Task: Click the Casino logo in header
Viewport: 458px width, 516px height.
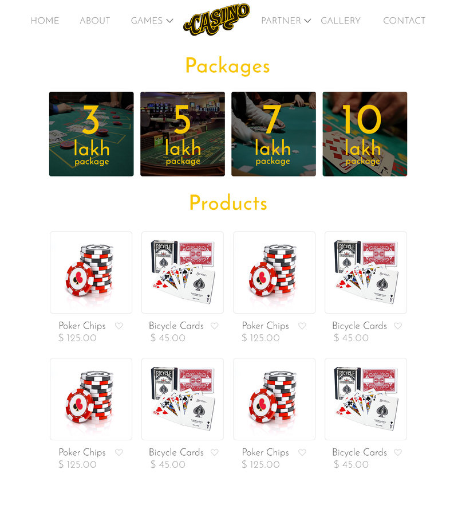Action: (216, 19)
